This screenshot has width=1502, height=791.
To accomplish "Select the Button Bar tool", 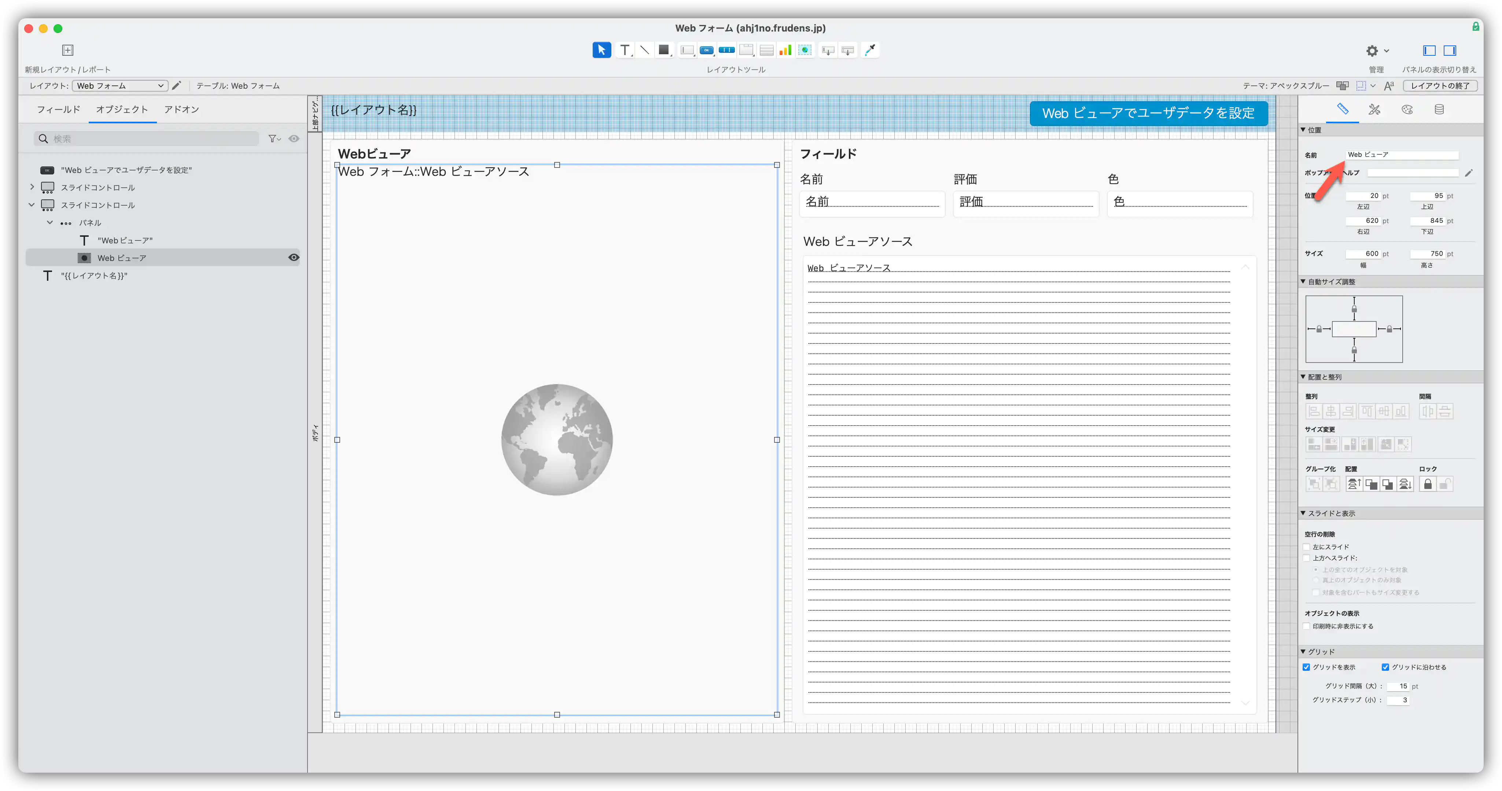I will pyautogui.click(x=726, y=51).
